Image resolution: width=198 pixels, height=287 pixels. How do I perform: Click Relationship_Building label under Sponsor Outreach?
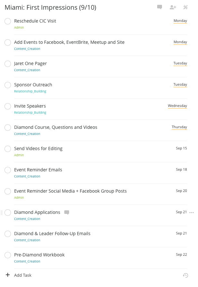[x=30, y=91]
